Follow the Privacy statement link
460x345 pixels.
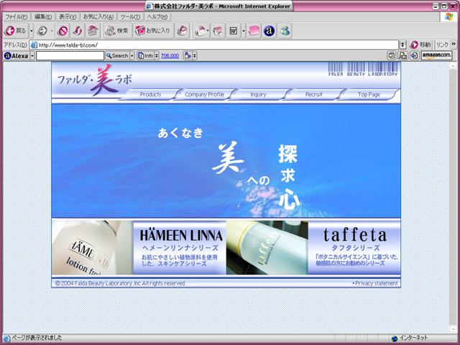(x=376, y=283)
